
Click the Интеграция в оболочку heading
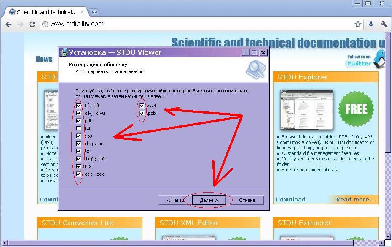pyautogui.click(x=98, y=65)
